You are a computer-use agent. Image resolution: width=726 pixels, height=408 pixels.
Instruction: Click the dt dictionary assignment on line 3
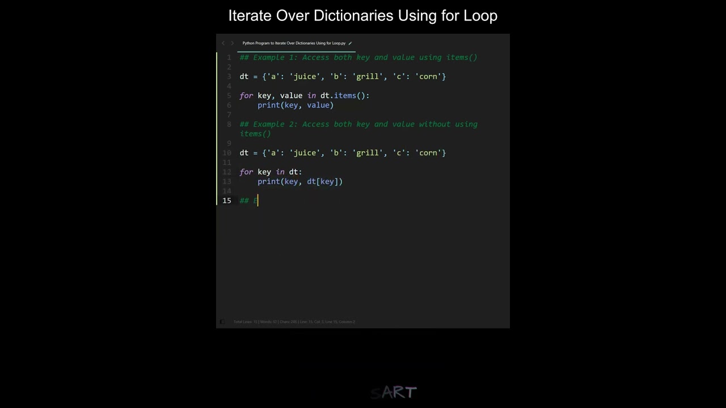pyautogui.click(x=343, y=76)
